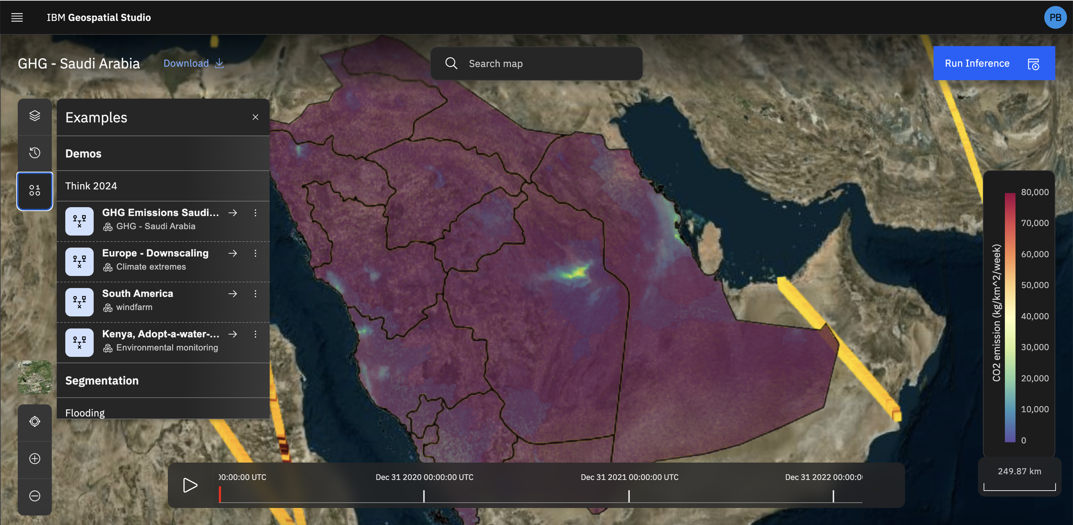This screenshot has height=525, width=1073.
Task: Switch basemap using satellite thumbnail
Action: point(34,377)
